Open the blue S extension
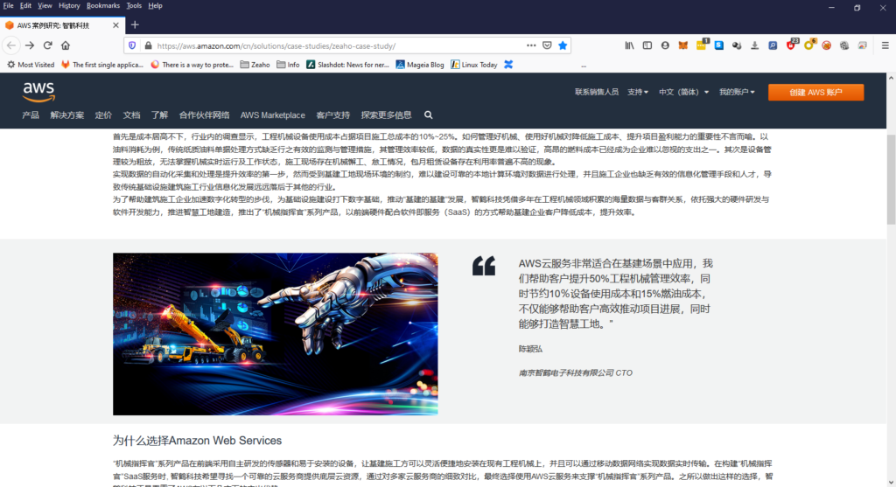Screen dimensions: 896x487 pyautogui.click(x=719, y=45)
